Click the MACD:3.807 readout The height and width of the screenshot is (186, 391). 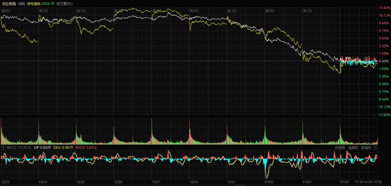click(x=86, y=148)
